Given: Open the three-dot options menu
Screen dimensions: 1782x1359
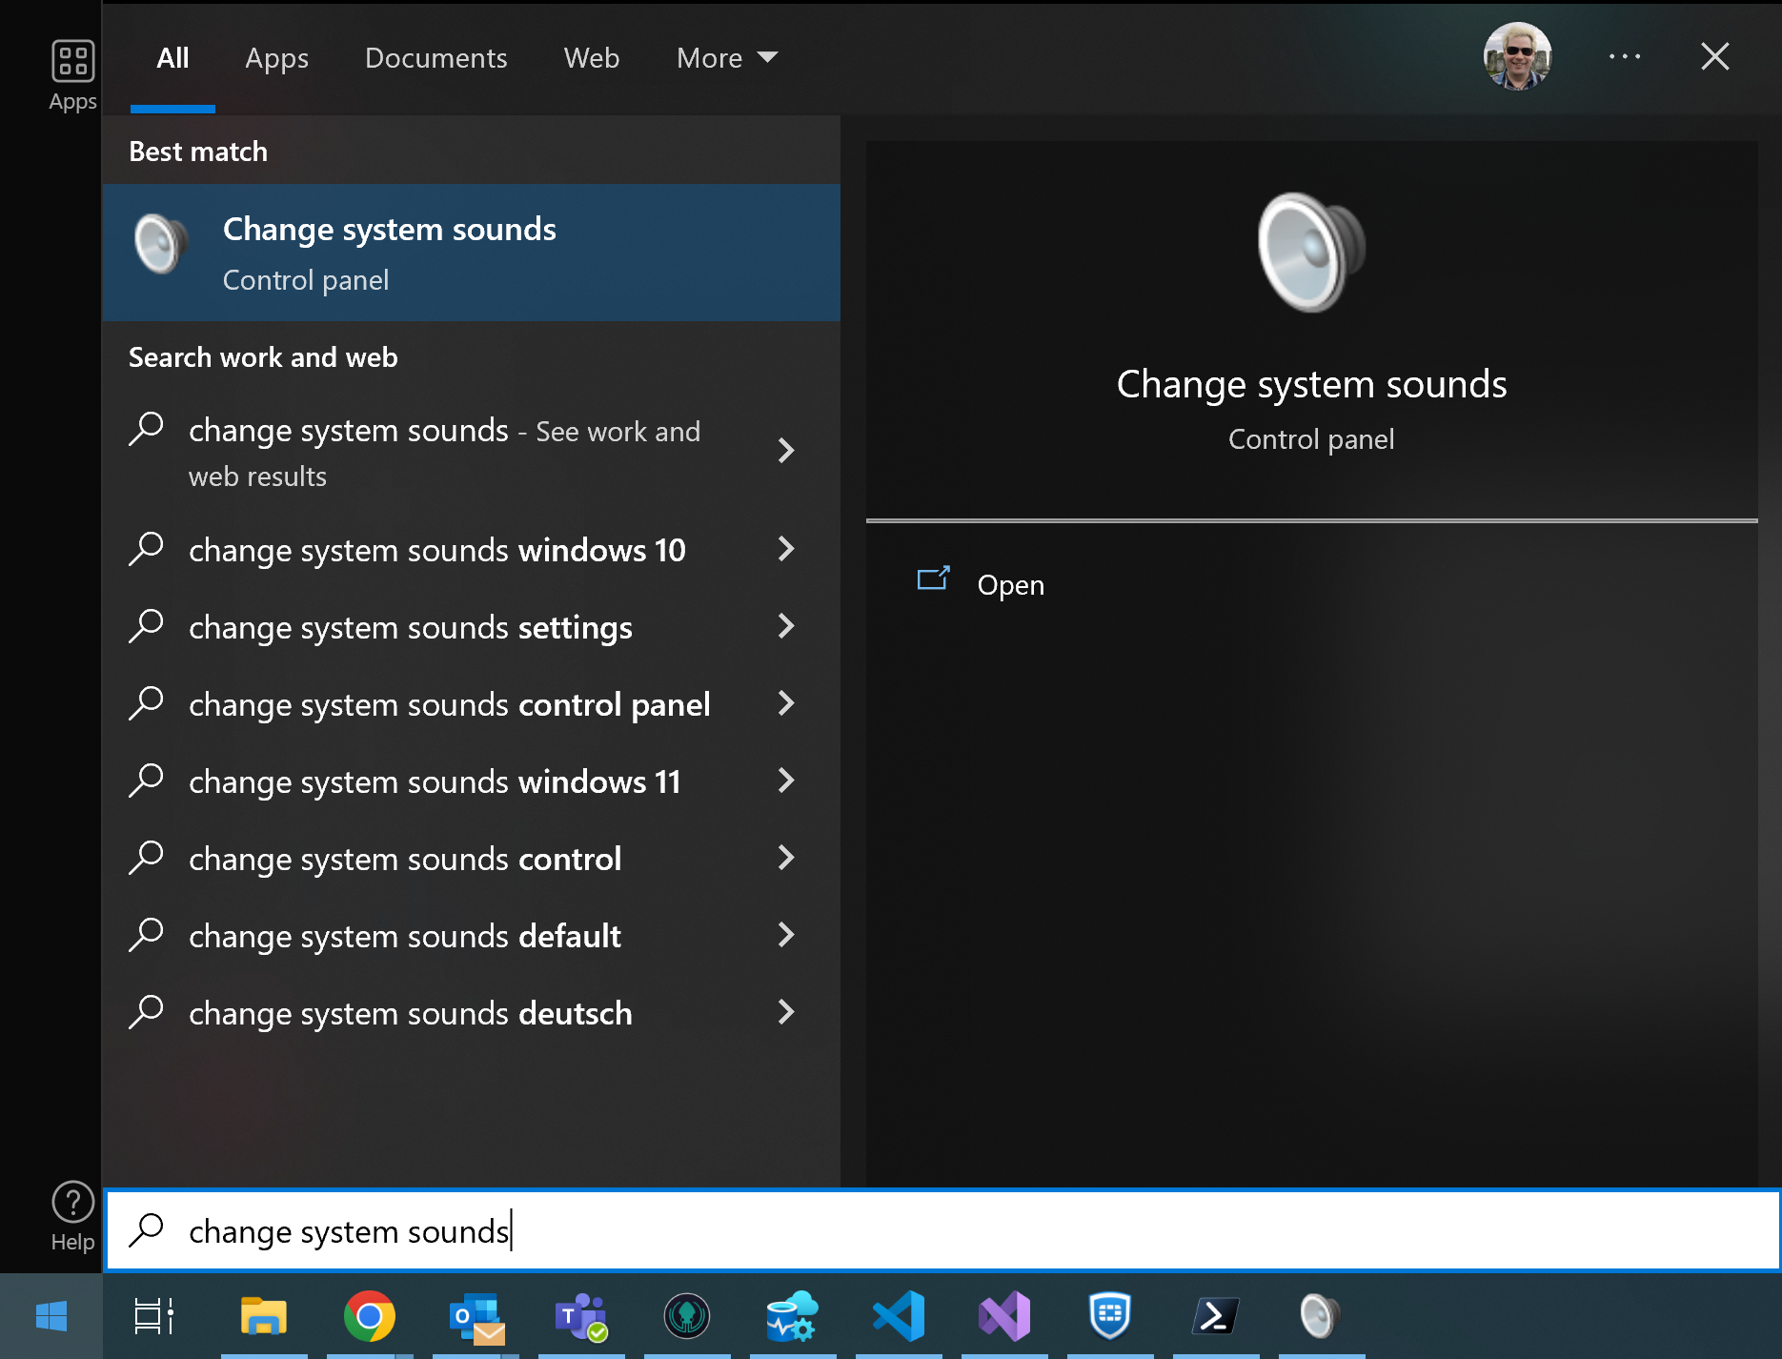Looking at the screenshot, I should point(1624,57).
